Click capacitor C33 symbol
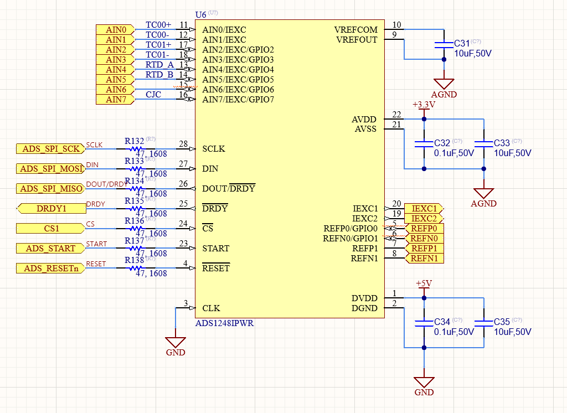 [x=483, y=143]
